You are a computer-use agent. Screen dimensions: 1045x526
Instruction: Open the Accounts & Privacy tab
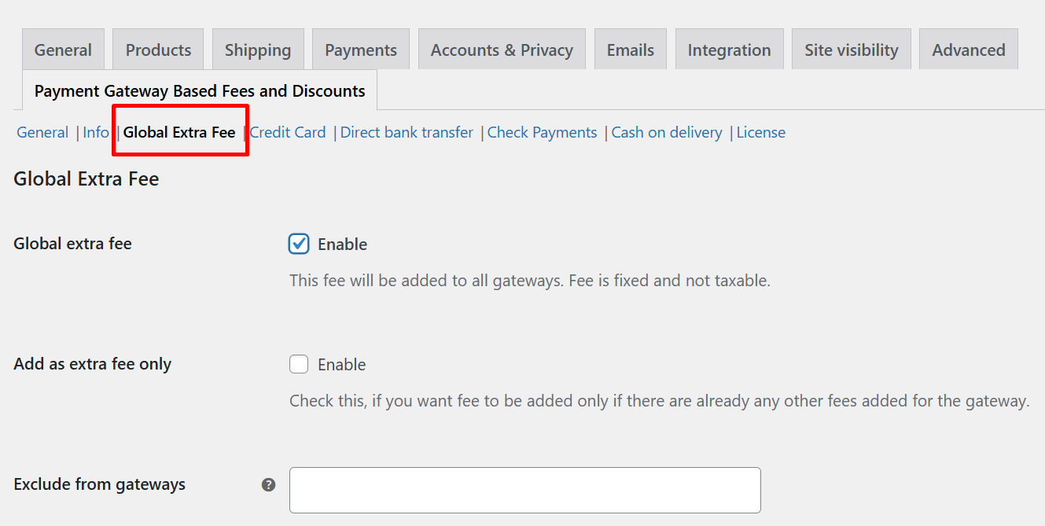(502, 50)
